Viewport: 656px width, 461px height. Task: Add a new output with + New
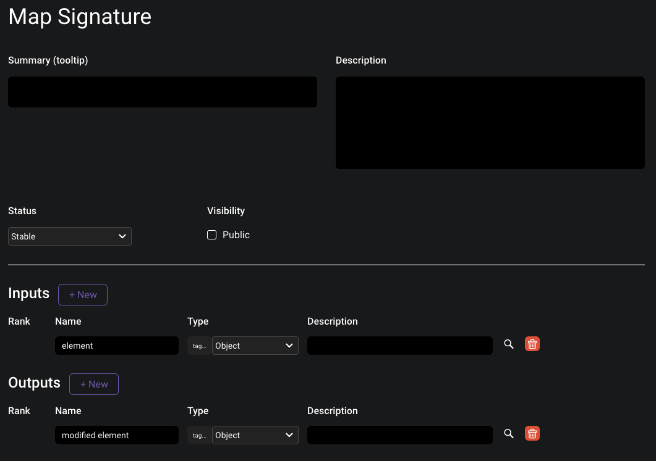coord(94,384)
